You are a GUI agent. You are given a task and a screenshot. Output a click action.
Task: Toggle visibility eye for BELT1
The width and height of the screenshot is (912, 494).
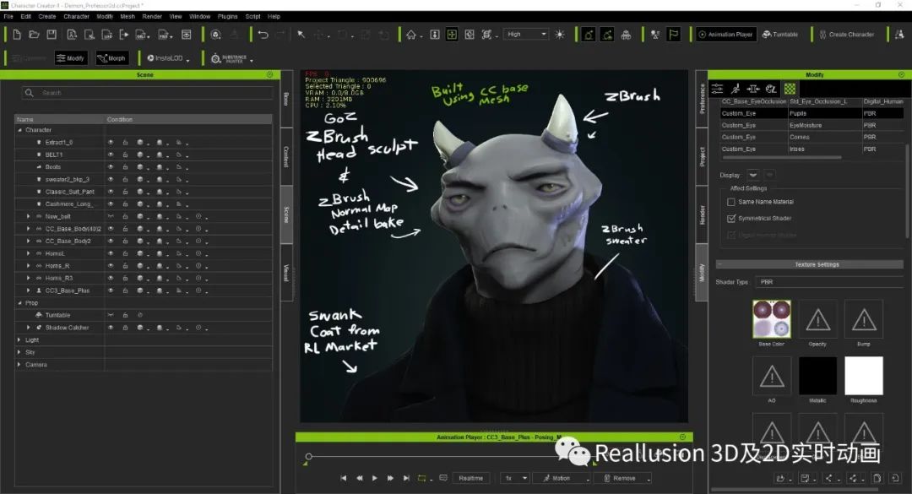tap(111, 155)
